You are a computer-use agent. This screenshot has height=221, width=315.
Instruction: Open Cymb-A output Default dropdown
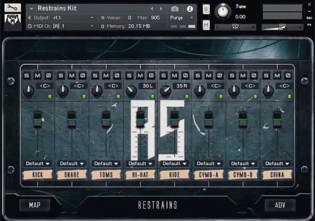[x=209, y=164]
